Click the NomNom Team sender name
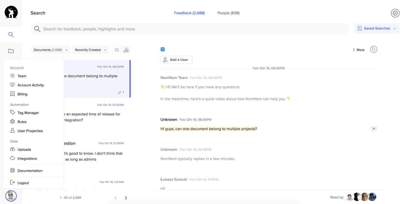The height and width of the screenshot is (204, 408). click(x=174, y=78)
